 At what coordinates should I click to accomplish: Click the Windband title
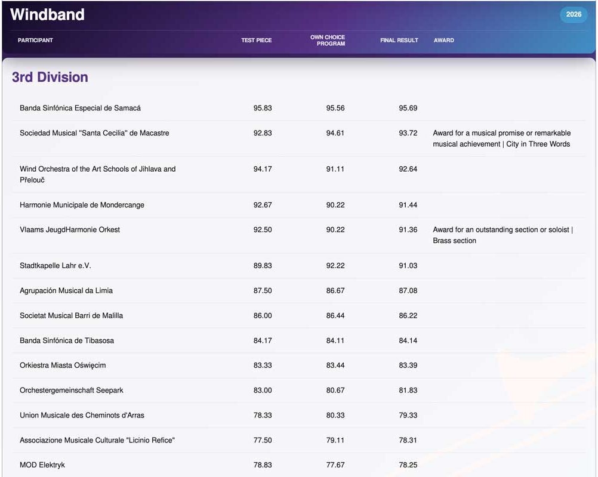[47, 14]
